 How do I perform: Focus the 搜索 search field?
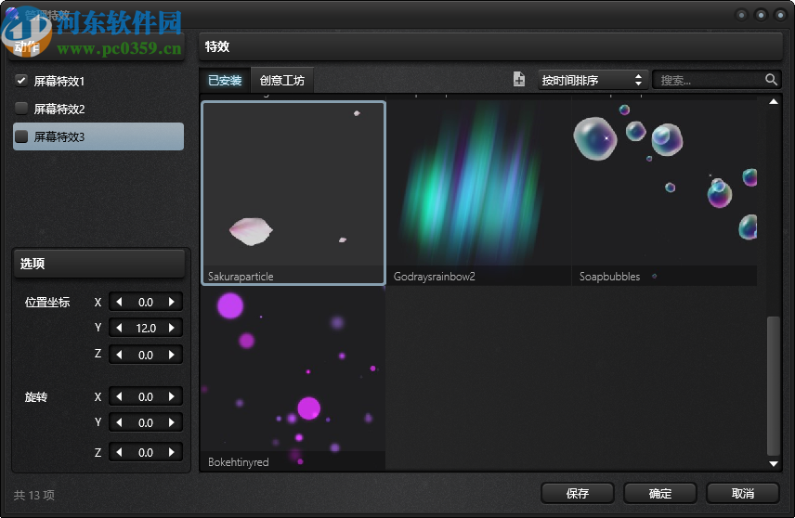(x=716, y=80)
